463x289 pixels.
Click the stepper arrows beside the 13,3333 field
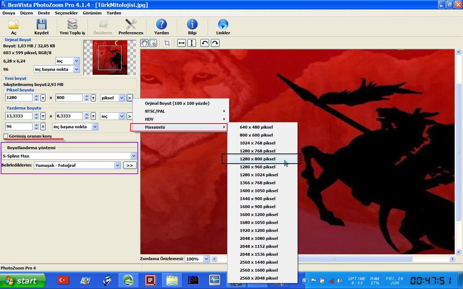coord(36,116)
